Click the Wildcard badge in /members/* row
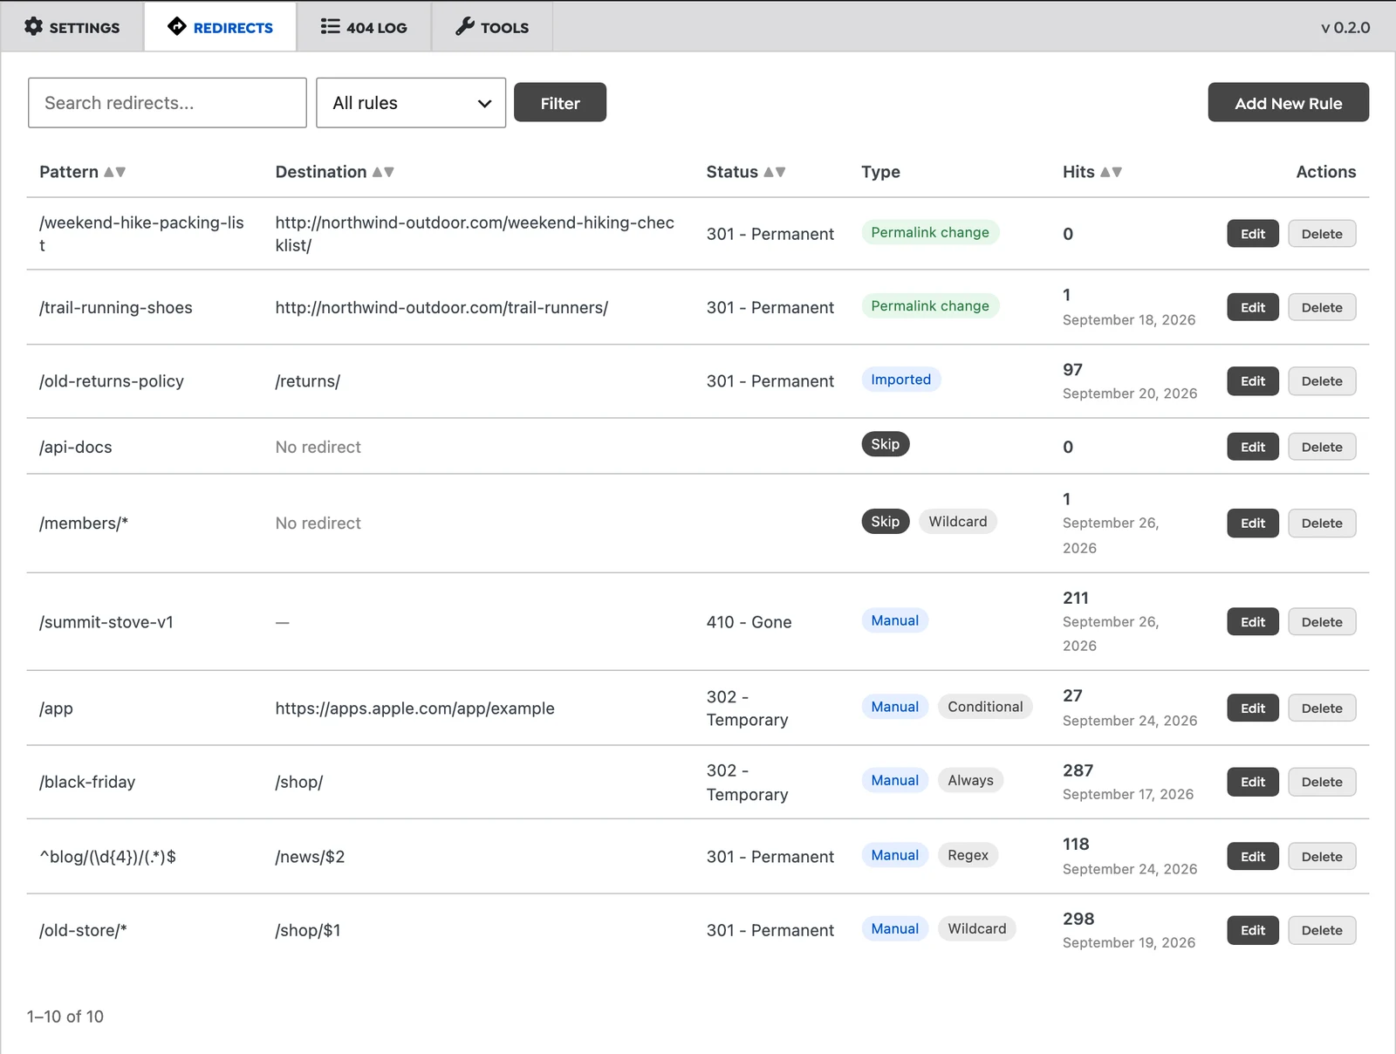 pos(958,521)
